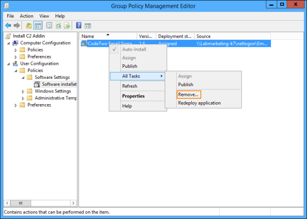Choose Publish in the first context menu
This screenshot has height=219, width=307.
137,66
